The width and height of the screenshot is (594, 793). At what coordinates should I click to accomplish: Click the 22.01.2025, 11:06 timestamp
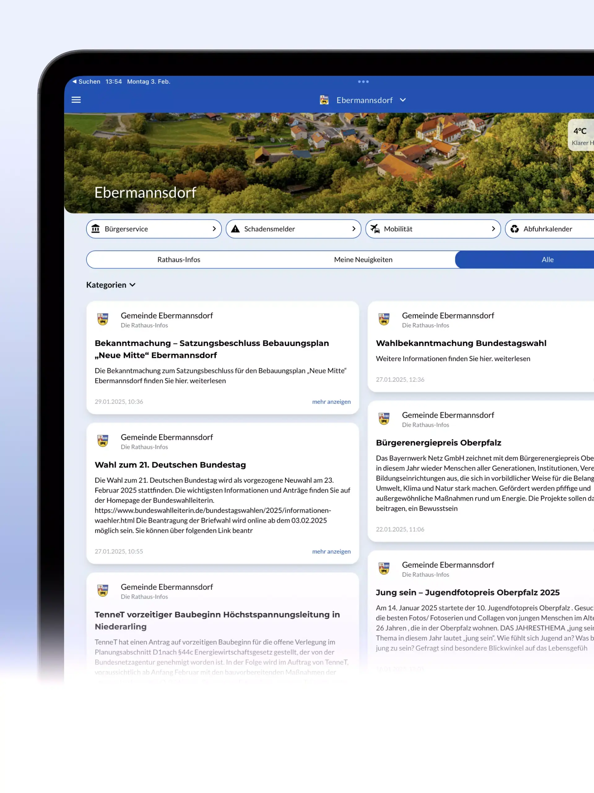(400, 529)
